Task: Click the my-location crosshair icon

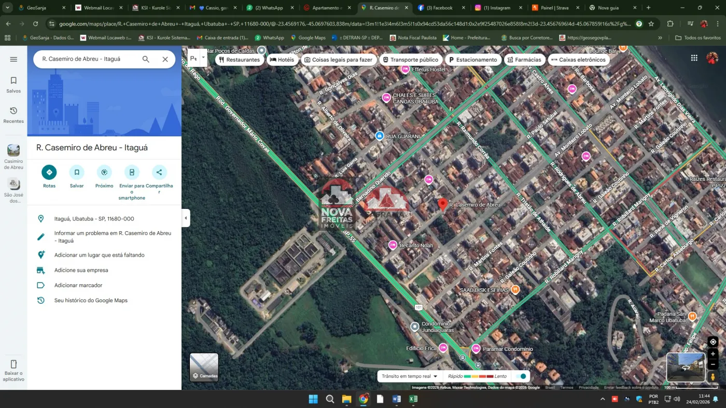Action: (714, 342)
